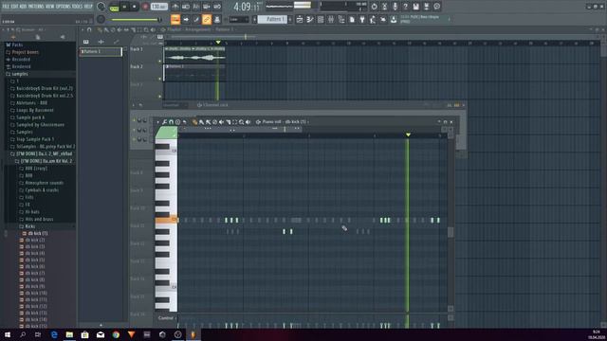Expand the Packs folder in browser
This screenshot has height=341, width=607.
pyautogui.click(x=17, y=45)
